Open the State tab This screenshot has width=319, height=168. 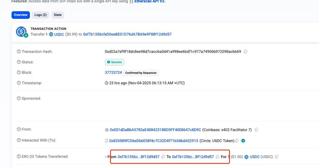(x=57, y=15)
